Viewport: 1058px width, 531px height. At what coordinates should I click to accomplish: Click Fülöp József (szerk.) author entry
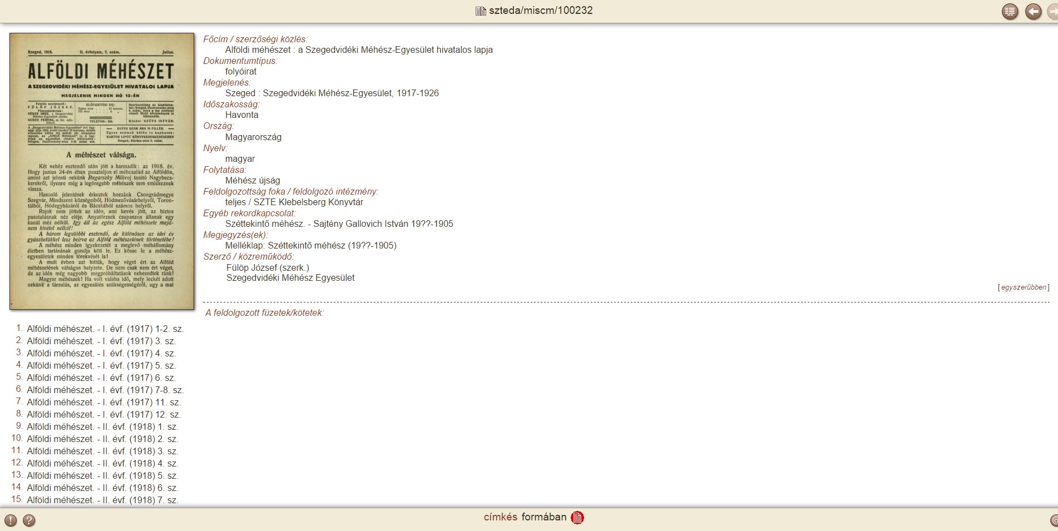coord(268,267)
